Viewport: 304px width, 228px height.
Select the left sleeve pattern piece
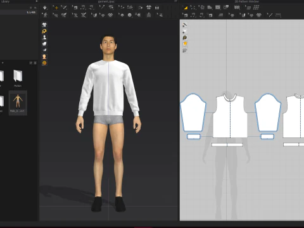point(193,113)
